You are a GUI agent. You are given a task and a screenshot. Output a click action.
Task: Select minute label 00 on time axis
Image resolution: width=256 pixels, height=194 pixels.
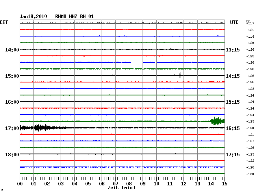20,183
